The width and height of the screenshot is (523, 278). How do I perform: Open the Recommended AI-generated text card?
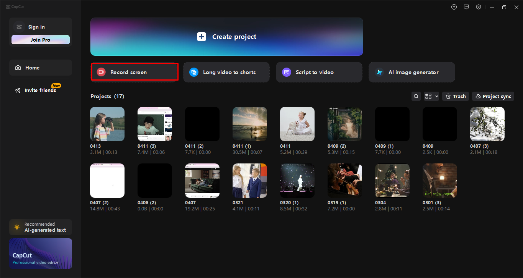pos(41,227)
